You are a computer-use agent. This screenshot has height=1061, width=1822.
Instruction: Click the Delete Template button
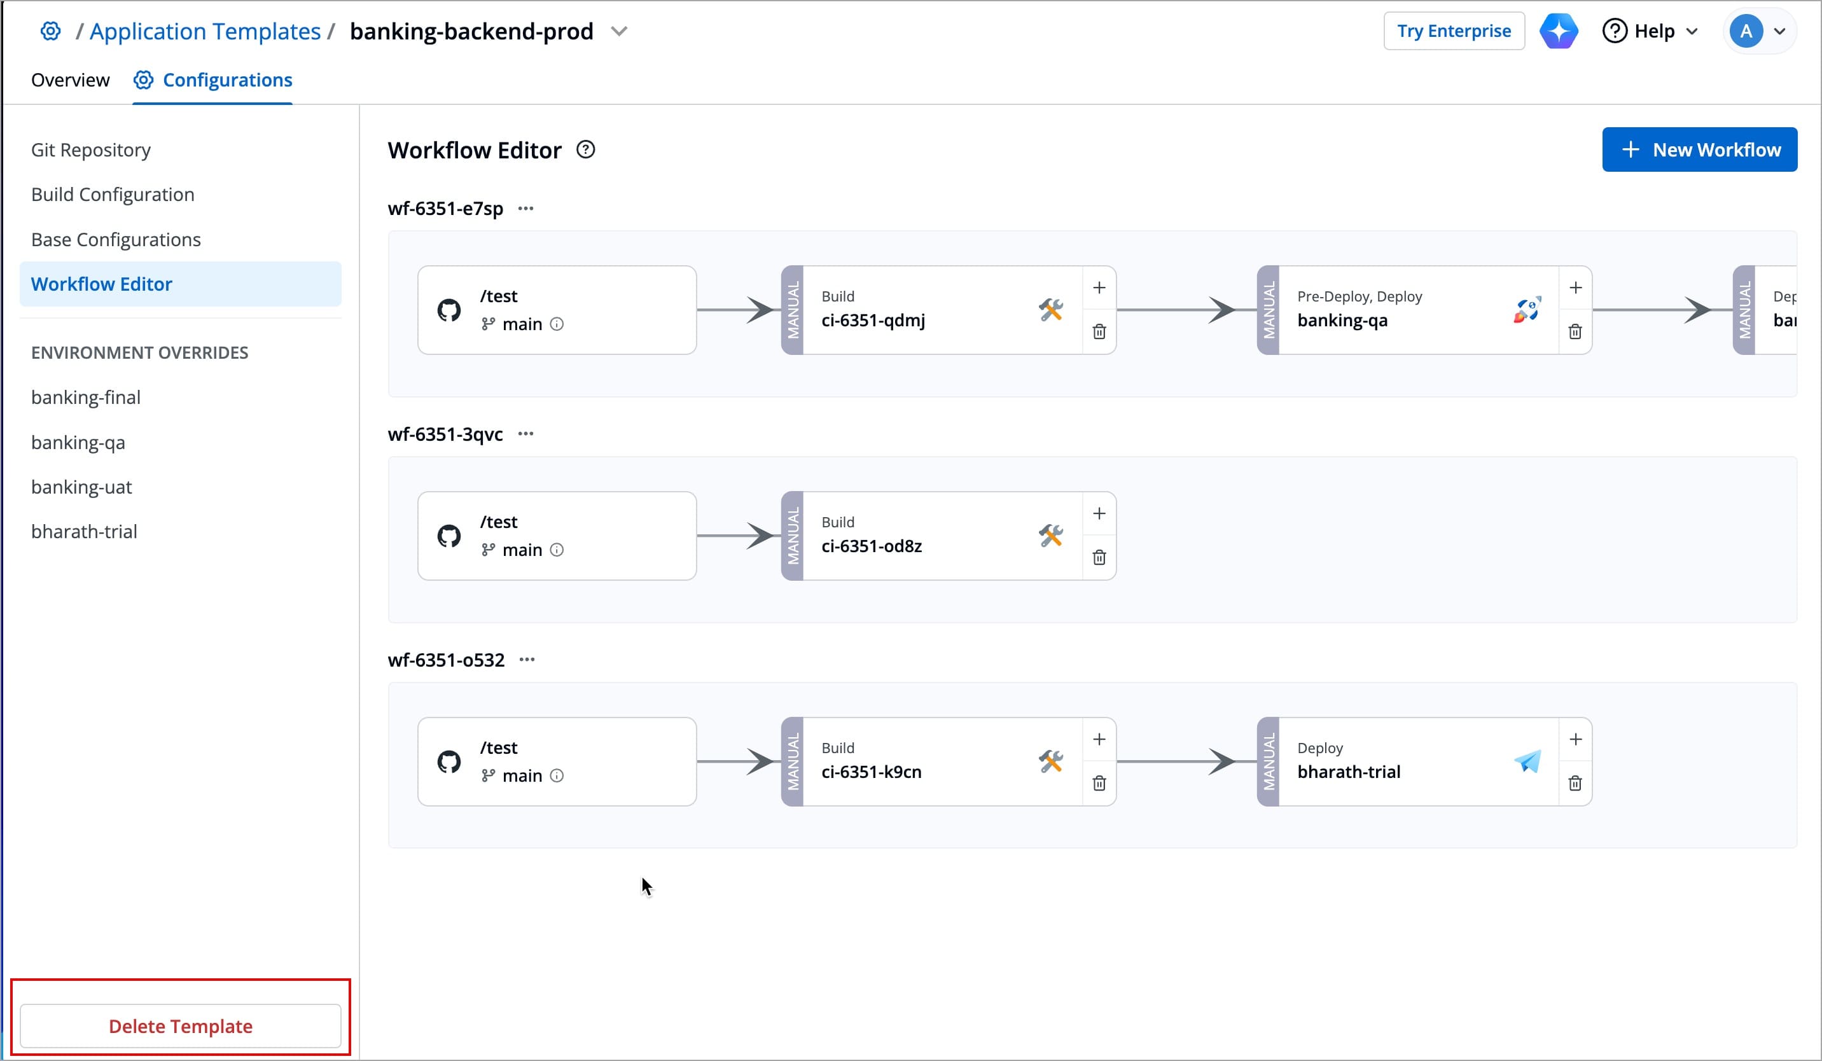pos(180,1026)
